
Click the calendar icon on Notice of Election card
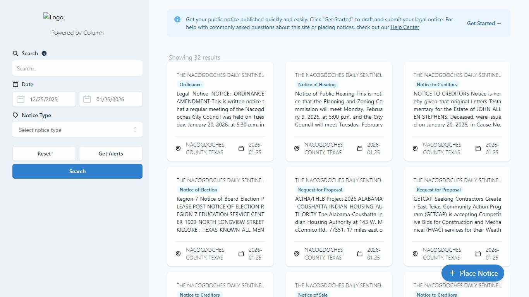[241, 254]
